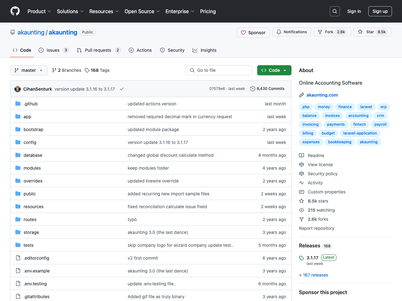Open the Insights tab
Image resolution: width=402 pixels, height=301 pixels.
(x=204, y=50)
